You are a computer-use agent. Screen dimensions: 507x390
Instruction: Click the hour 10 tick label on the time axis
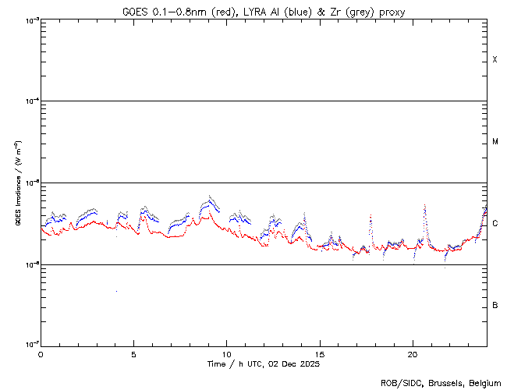click(x=226, y=353)
